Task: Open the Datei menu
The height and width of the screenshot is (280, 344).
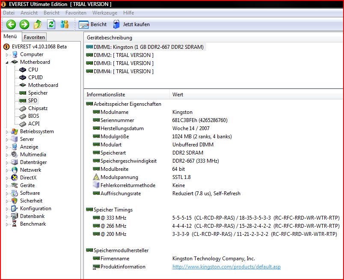Action: 9,13
